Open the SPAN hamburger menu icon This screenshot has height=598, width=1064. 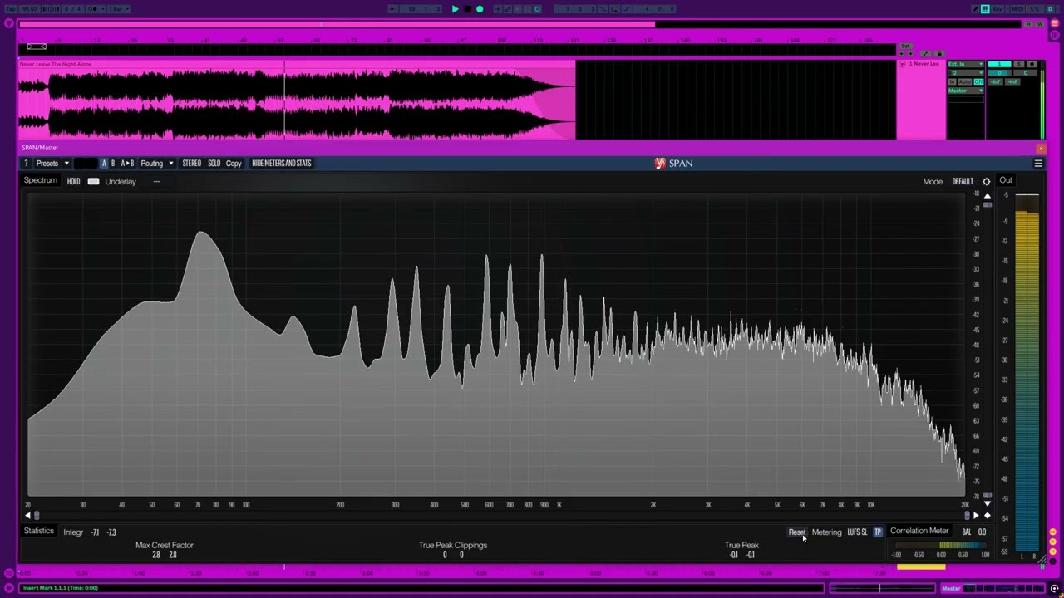pos(1038,164)
